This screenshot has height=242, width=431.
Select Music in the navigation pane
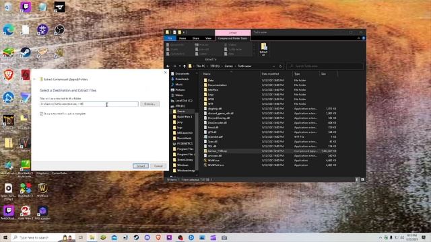point(178,85)
